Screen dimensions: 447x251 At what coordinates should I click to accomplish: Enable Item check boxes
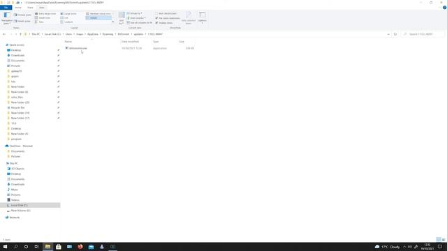coord(166,13)
